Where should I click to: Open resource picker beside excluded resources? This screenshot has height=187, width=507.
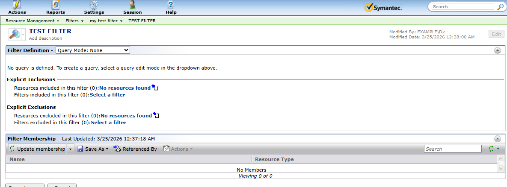[156, 115]
